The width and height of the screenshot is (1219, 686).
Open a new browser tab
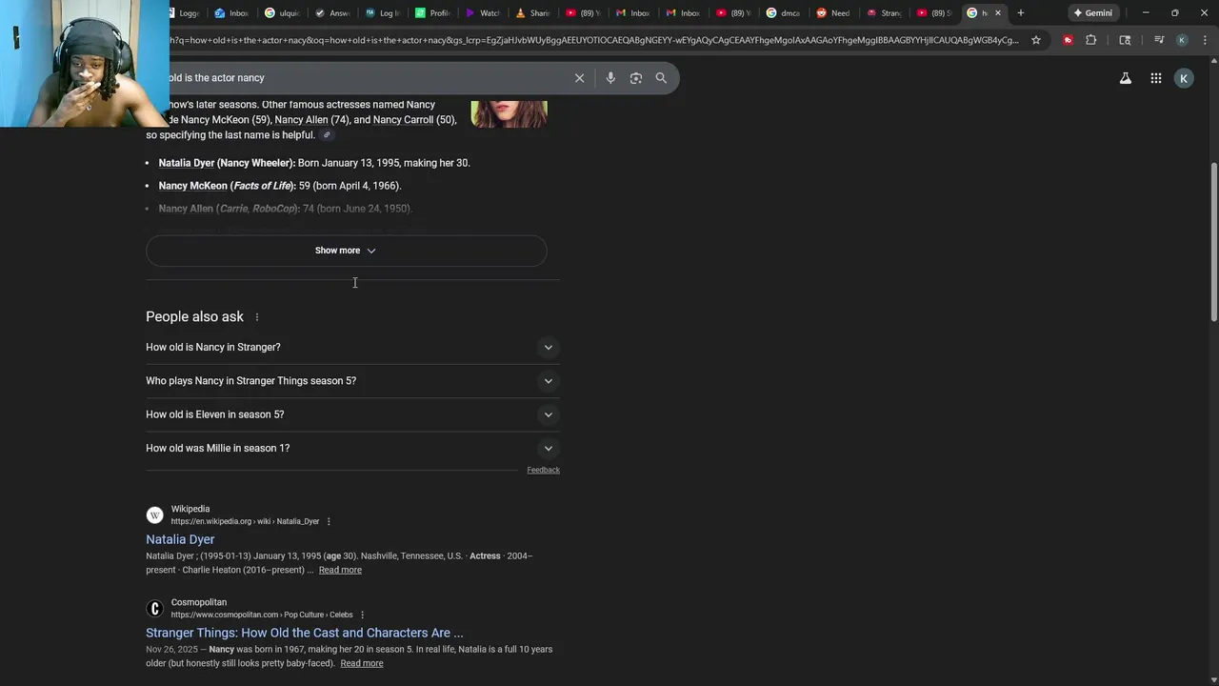tap(1020, 12)
